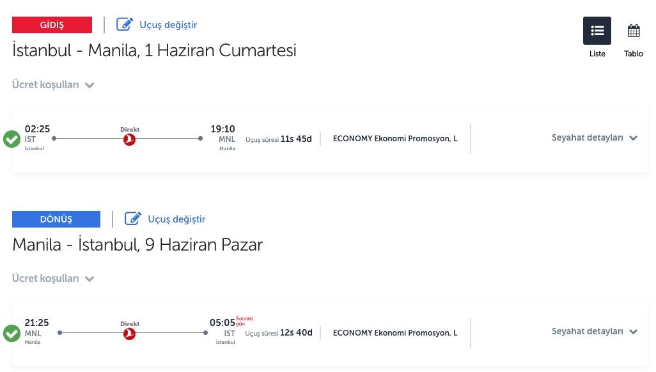The image size is (656, 372).
Task: Click outbound ECONOMY Ekonomi Promosyon fare text
Action: [395, 139]
